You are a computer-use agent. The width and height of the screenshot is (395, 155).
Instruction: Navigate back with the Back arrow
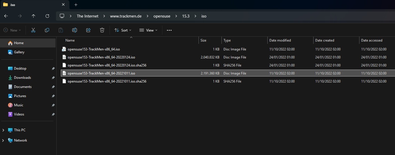(6, 16)
